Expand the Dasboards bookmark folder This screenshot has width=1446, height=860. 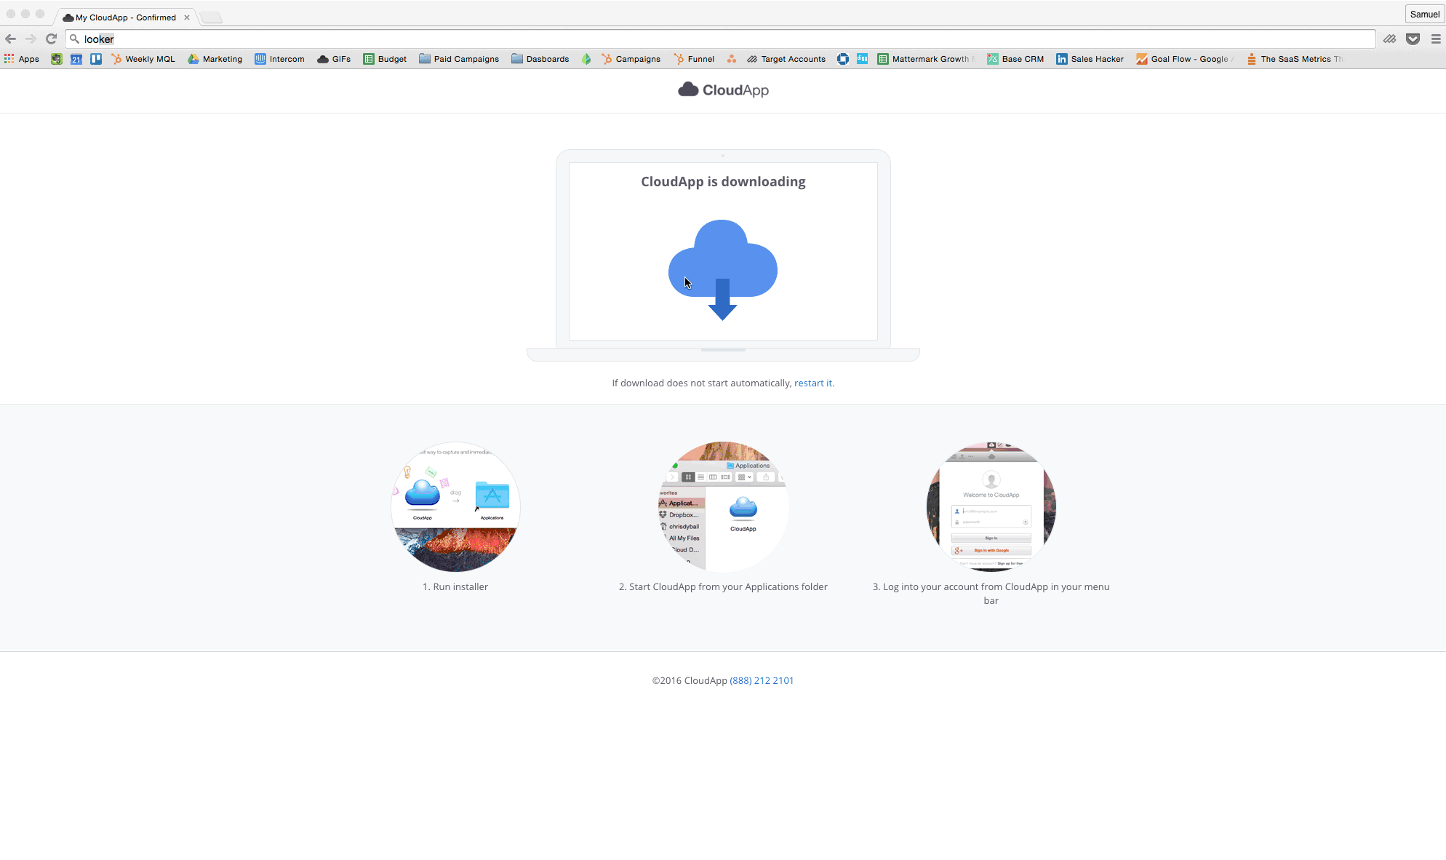tap(540, 59)
